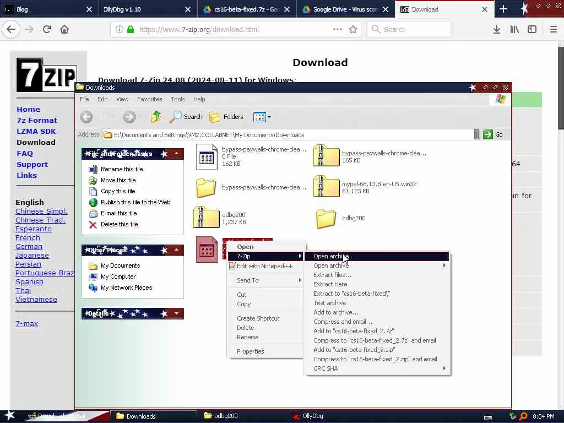Open Explorer File menu
This screenshot has height=423, width=564.
(84, 99)
